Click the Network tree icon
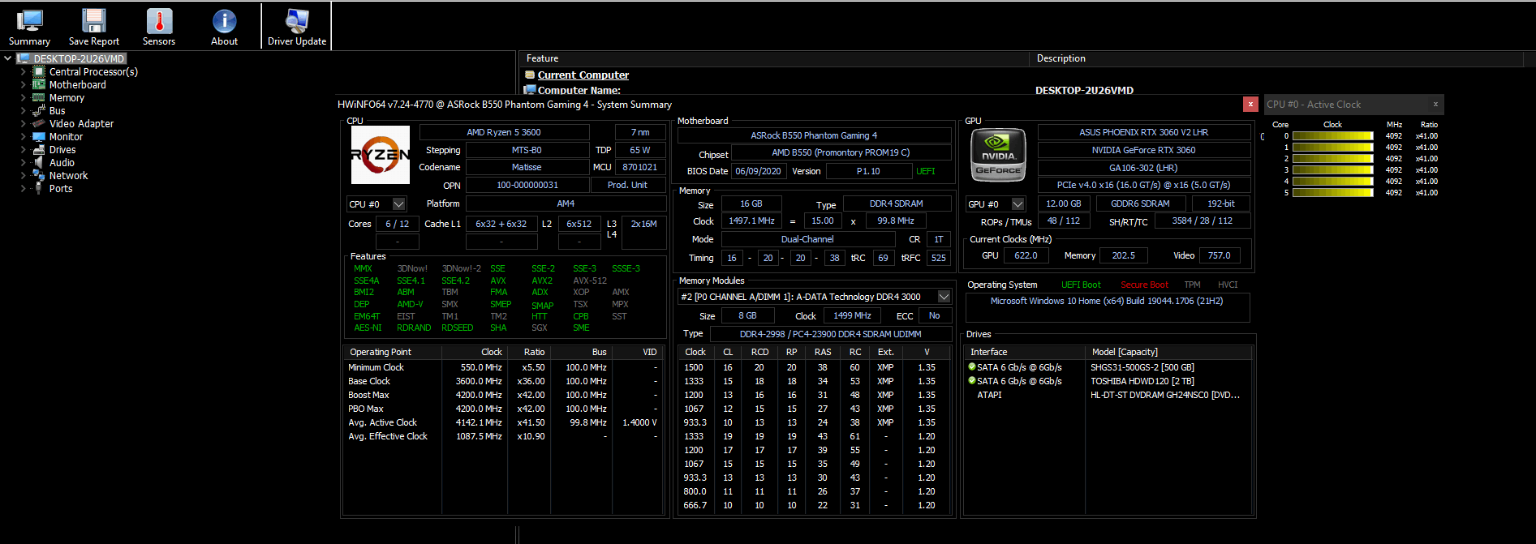Screen dimensions: 1536x544 (x=38, y=175)
